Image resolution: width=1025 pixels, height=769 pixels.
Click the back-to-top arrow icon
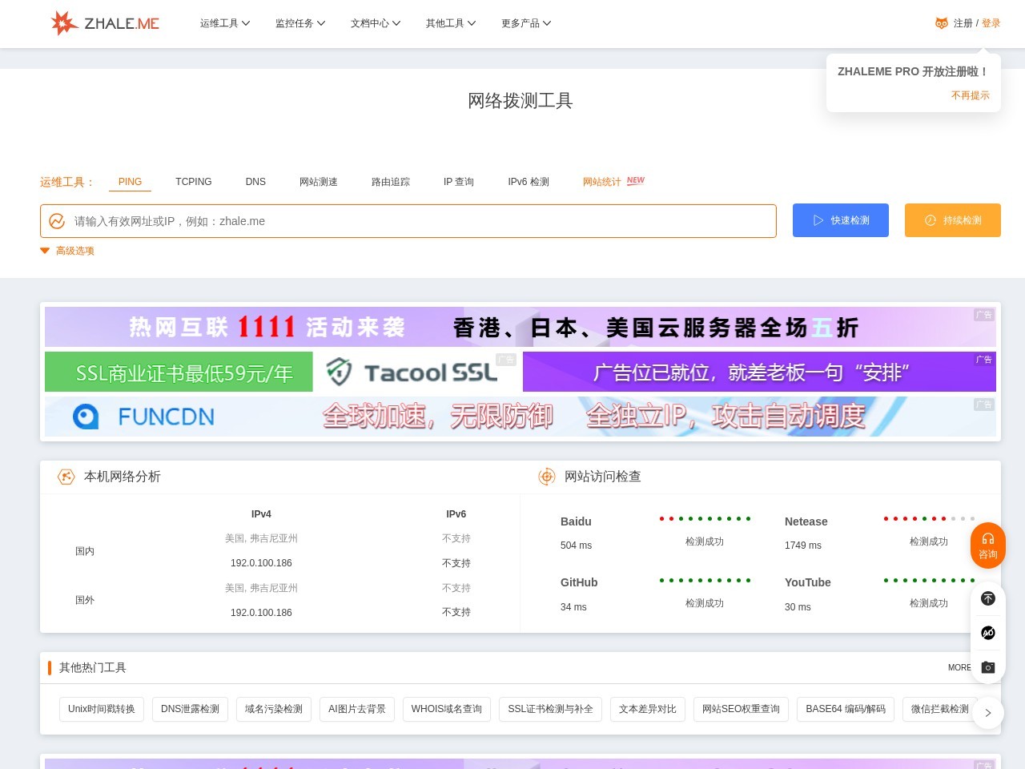tap(987, 598)
